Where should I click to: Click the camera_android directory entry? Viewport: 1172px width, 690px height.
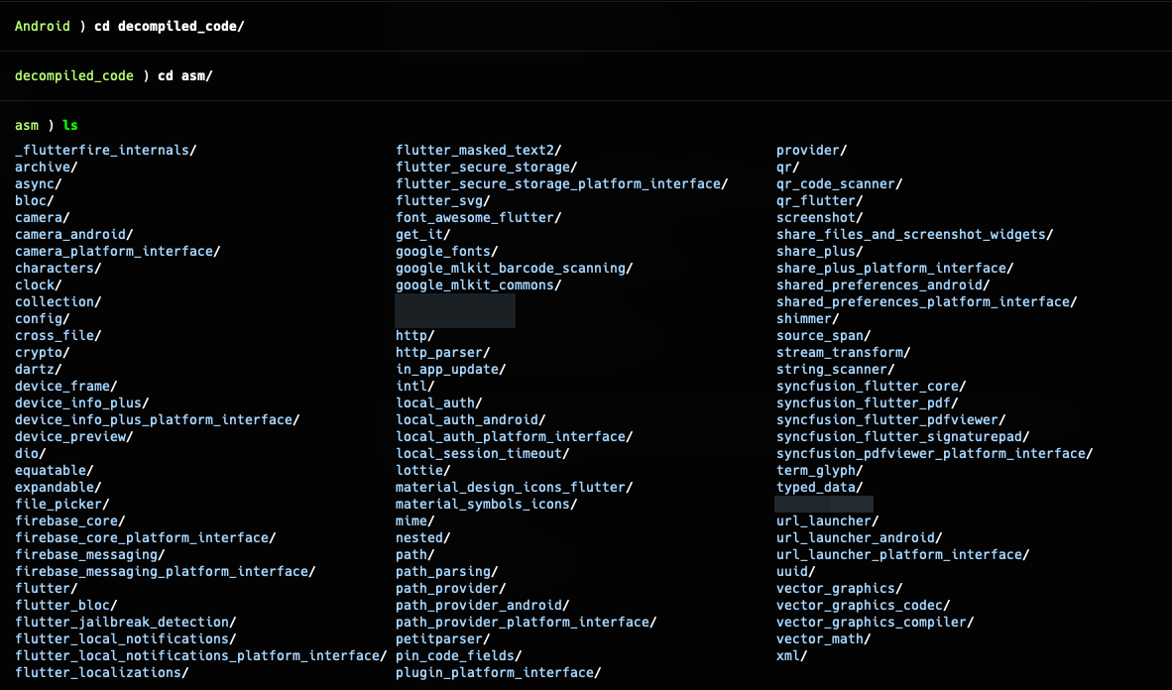coord(70,234)
